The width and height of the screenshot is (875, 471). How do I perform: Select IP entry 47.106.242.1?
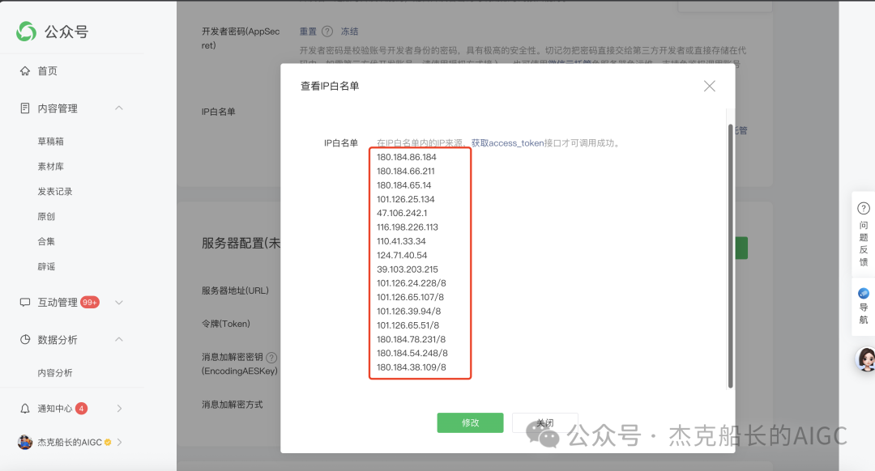coord(402,213)
